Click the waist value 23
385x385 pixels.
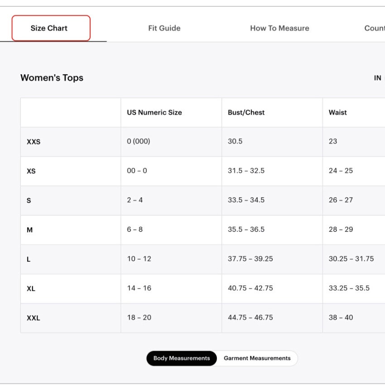(x=333, y=141)
